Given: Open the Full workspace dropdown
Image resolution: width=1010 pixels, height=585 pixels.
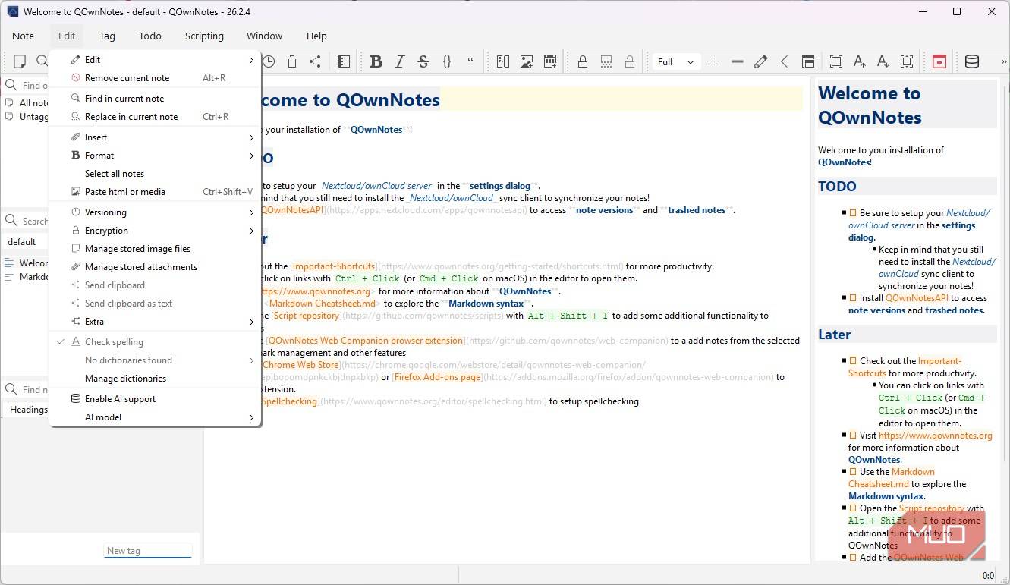Looking at the screenshot, I should [x=675, y=62].
